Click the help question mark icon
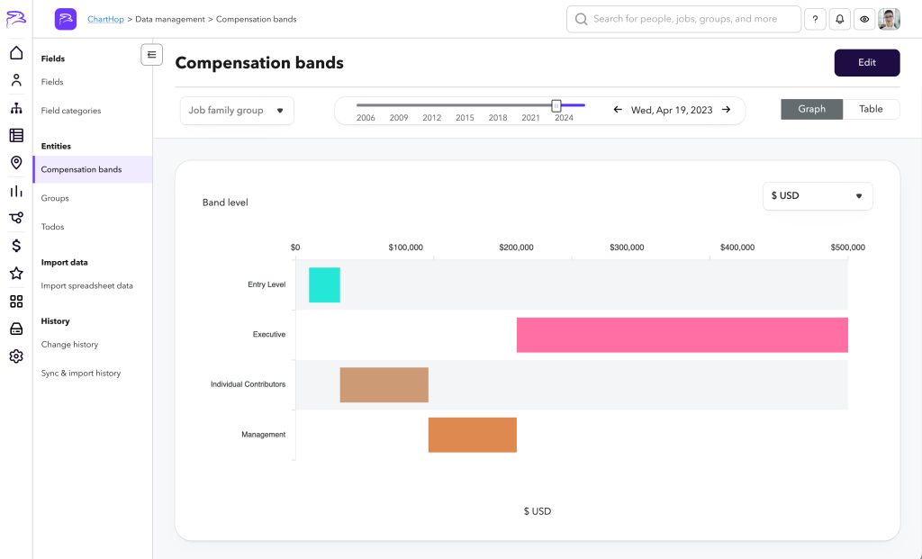 [x=815, y=19]
